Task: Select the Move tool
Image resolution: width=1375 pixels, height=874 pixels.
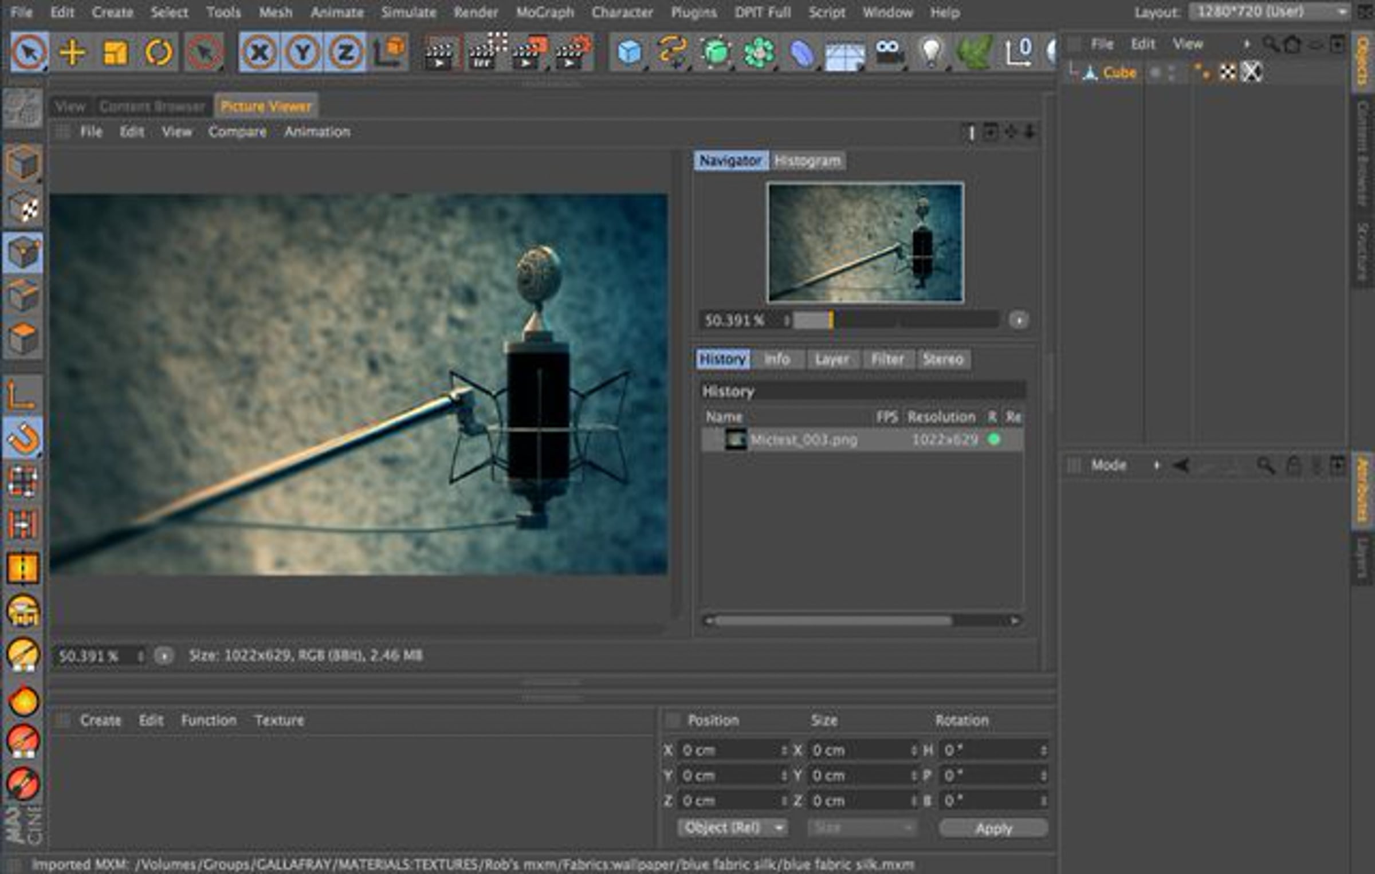Action: (x=72, y=53)
